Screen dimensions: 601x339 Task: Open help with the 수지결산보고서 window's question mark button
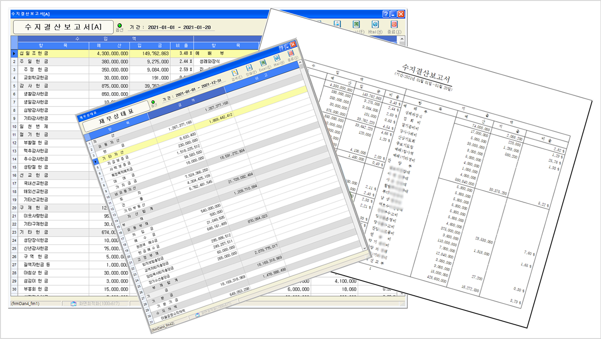pyautogui.click(x=386, y=14)
